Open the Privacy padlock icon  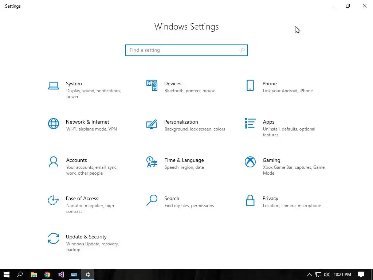[250, 200]
